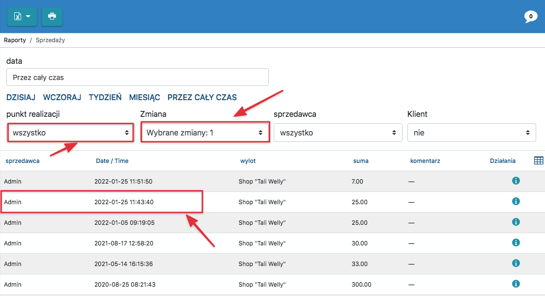
Task: Show info for sale at 2022-01-25 11:43:40
Action: coord(516,202)
